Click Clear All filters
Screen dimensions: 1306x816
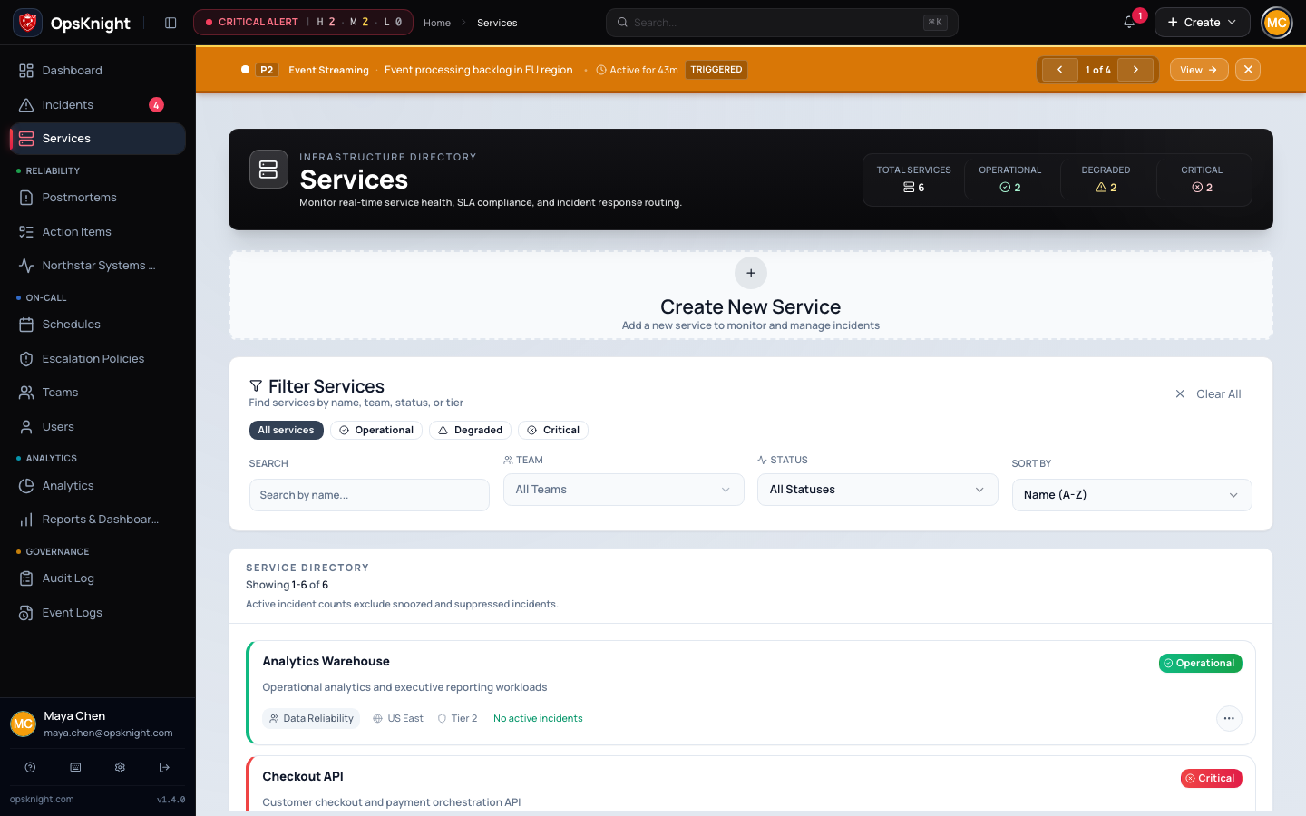click(1208, 394)
